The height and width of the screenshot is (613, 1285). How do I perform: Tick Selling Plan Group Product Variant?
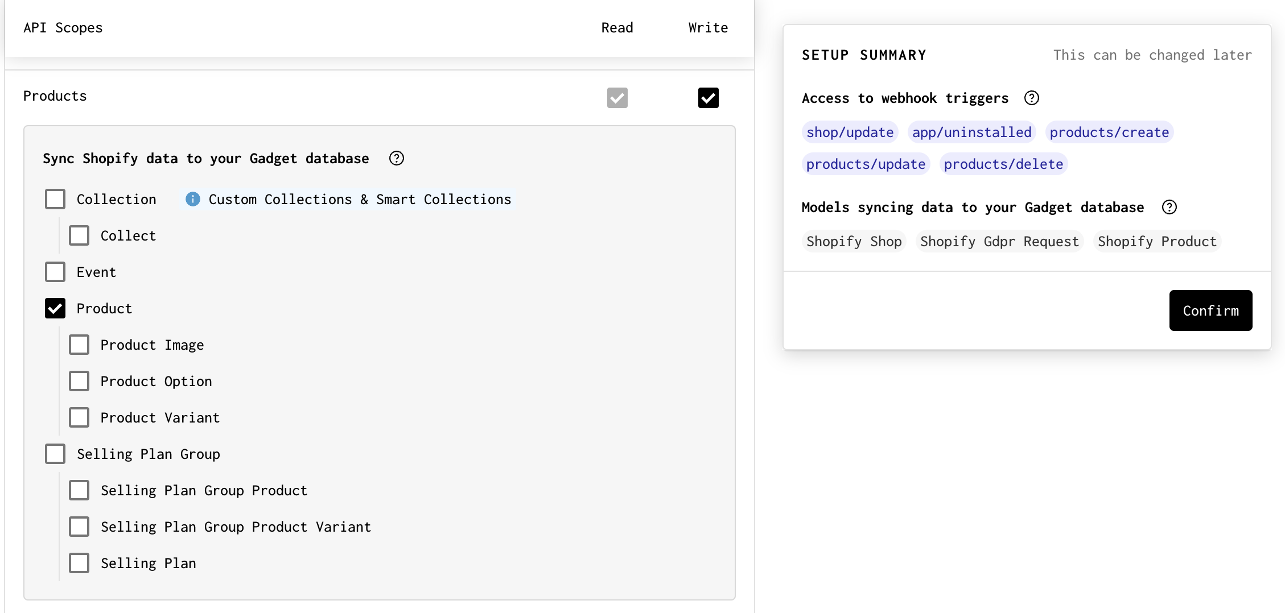[x=79, y=527]
